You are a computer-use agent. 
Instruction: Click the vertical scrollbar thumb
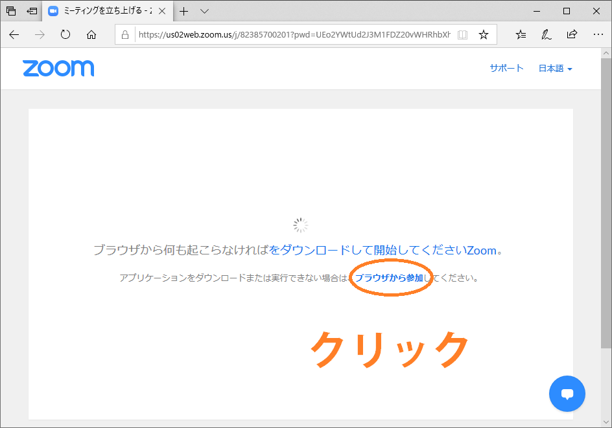[606, 203]
